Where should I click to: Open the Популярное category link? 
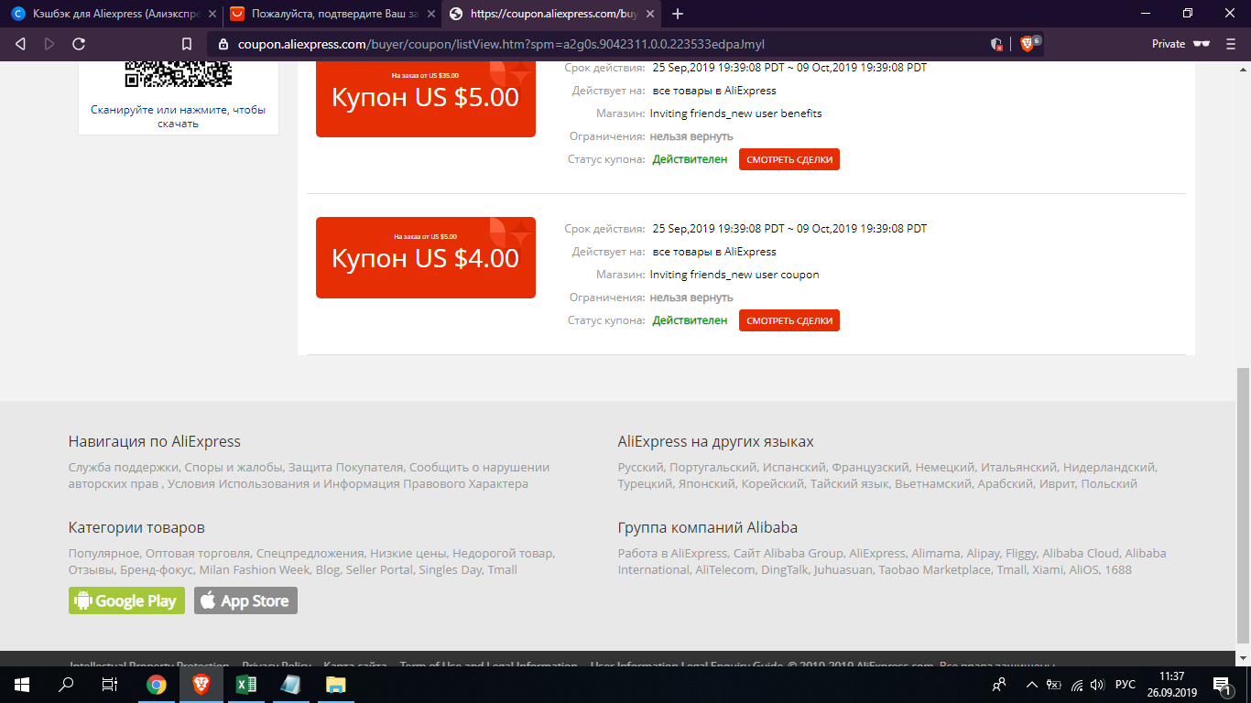[103, 553]
